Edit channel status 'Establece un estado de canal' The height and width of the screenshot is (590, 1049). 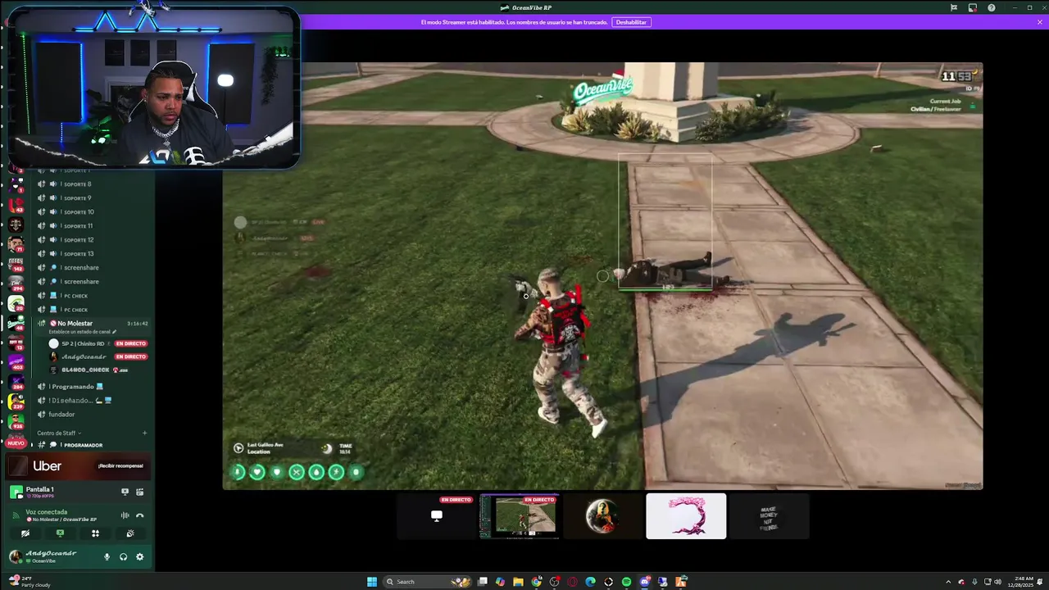tap(83, 332)
